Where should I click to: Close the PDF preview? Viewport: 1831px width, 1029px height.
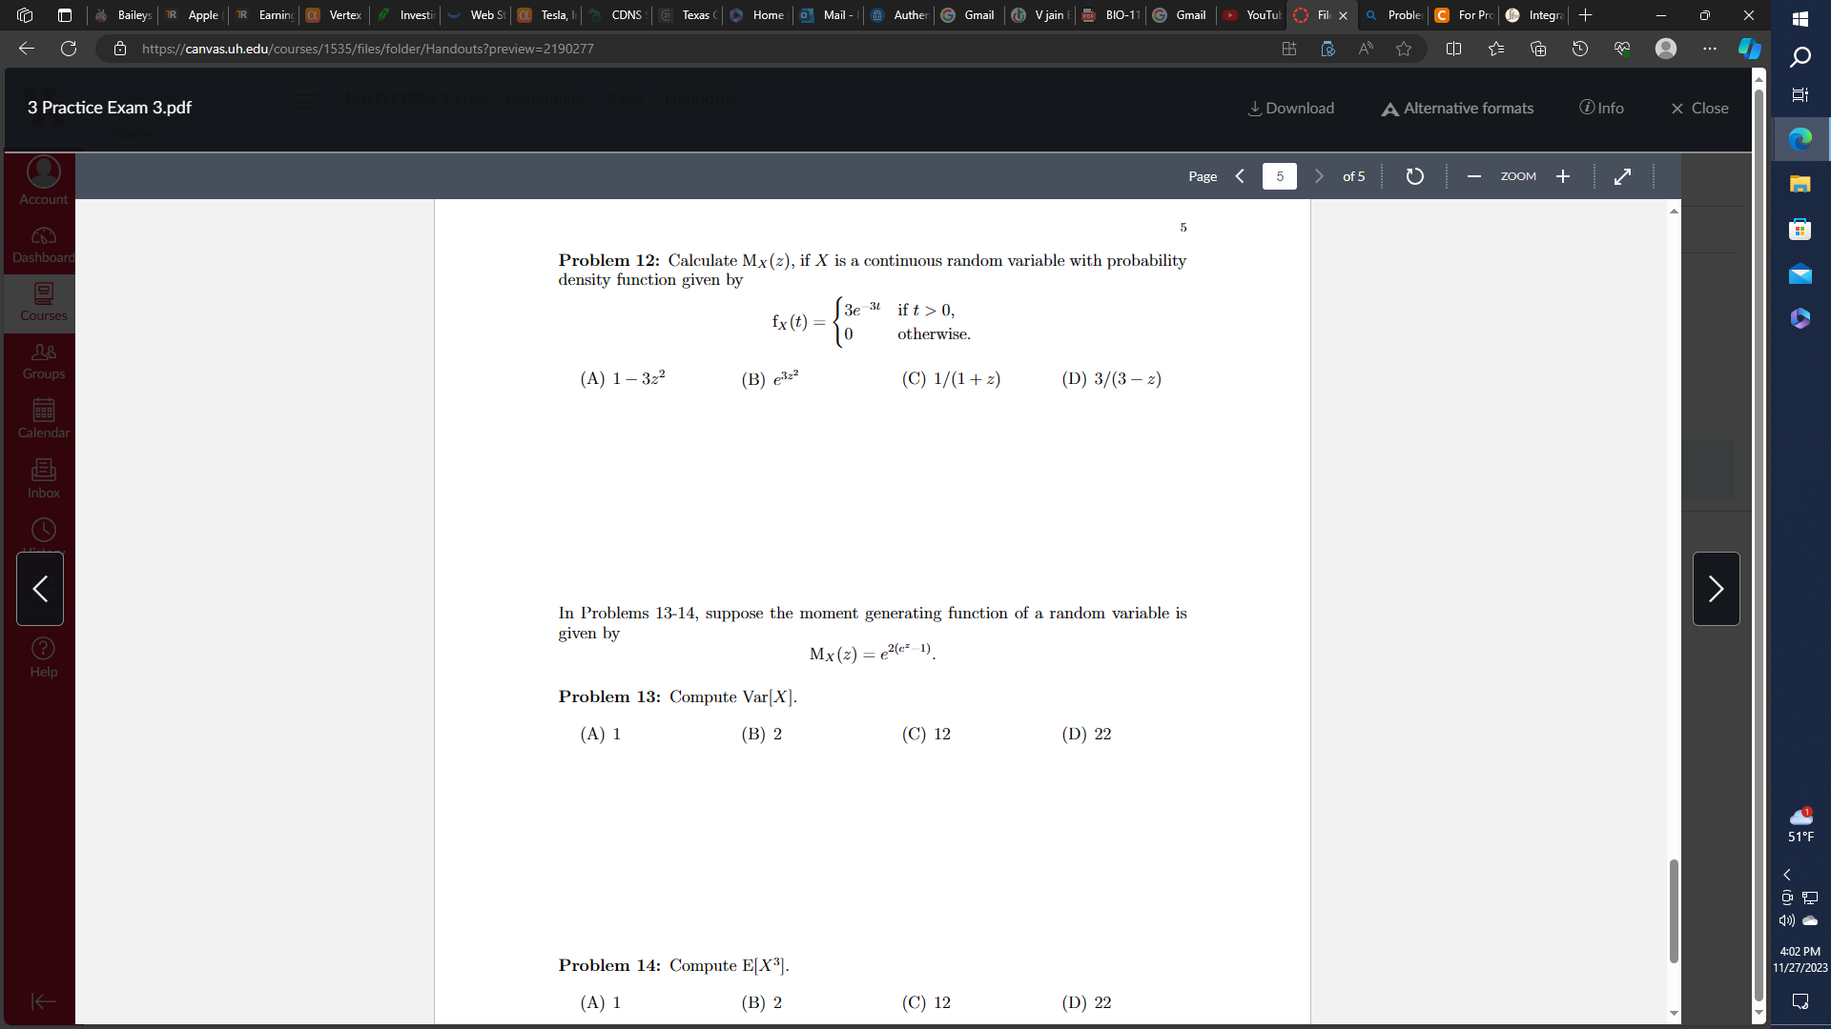pyautogui.click(x=1699, y=109)
